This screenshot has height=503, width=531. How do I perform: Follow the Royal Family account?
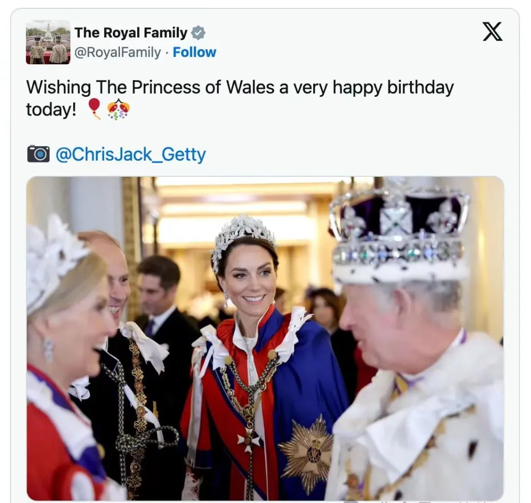[x=194, y=53]
